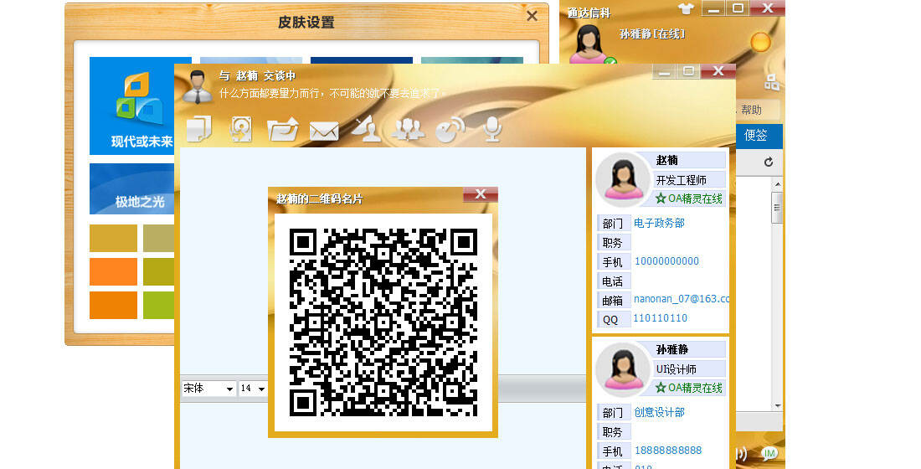This screenshot has height=469, width=921.
Task: Click the satellite dish broadcast icon
Action: click(366, 129)
